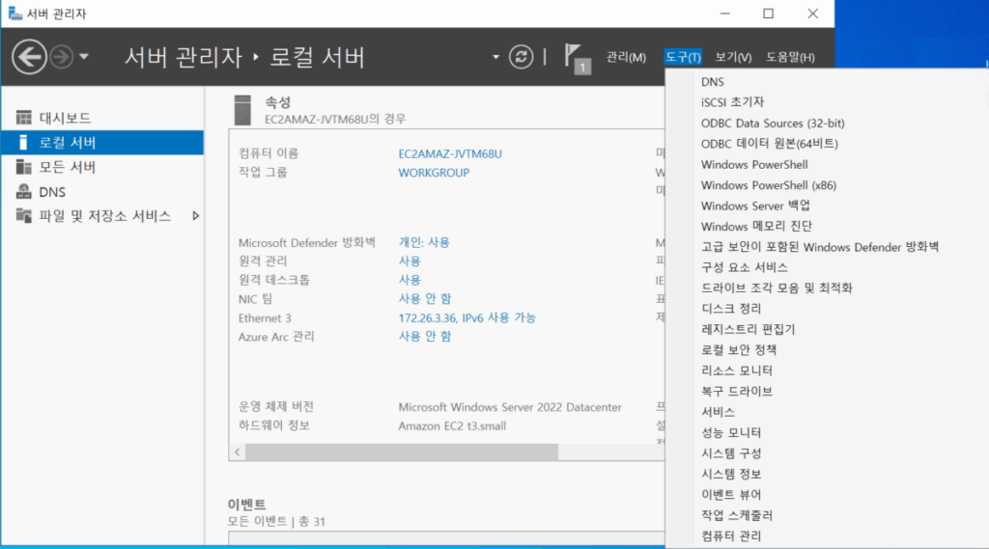Open the 도움말(H) menu

coord(790,57)
